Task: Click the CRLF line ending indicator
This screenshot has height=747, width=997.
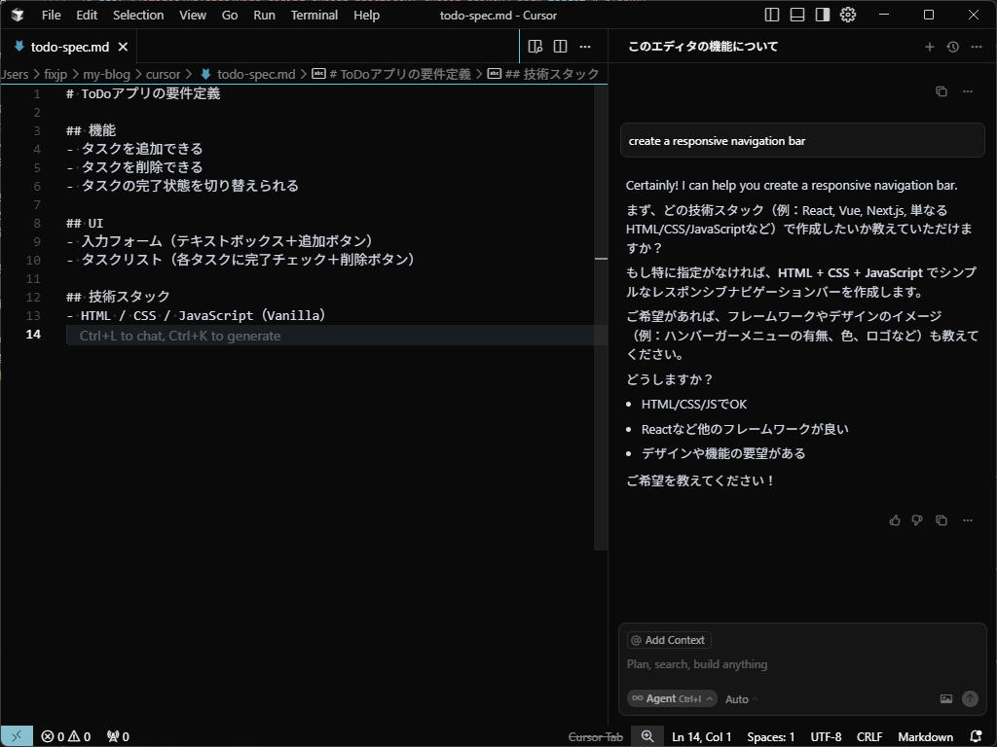Action: click(869, 736)
